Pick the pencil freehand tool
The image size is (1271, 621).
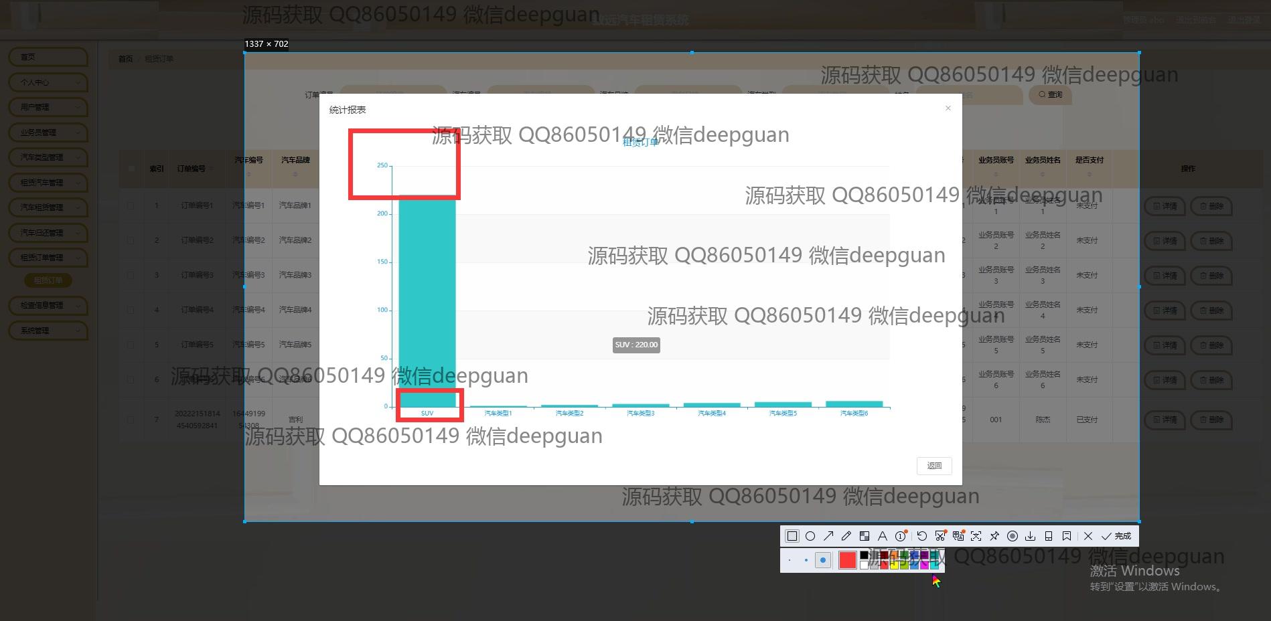pos(846,536)
